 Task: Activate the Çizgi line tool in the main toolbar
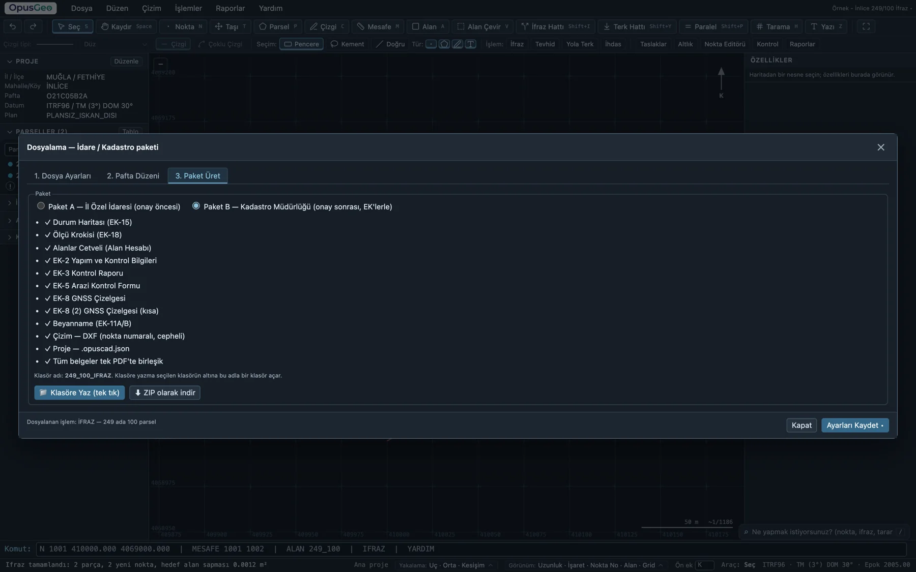(x=327, y=26)
